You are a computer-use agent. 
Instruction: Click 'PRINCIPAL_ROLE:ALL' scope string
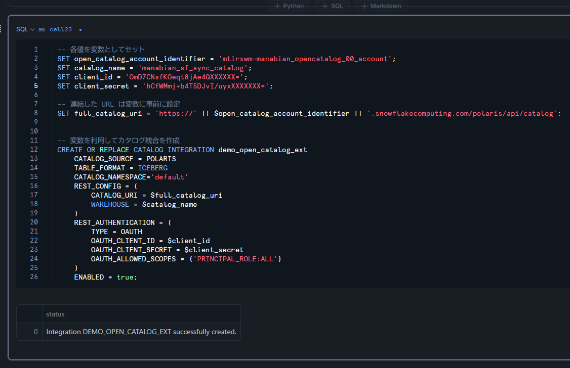pos(235,259)
